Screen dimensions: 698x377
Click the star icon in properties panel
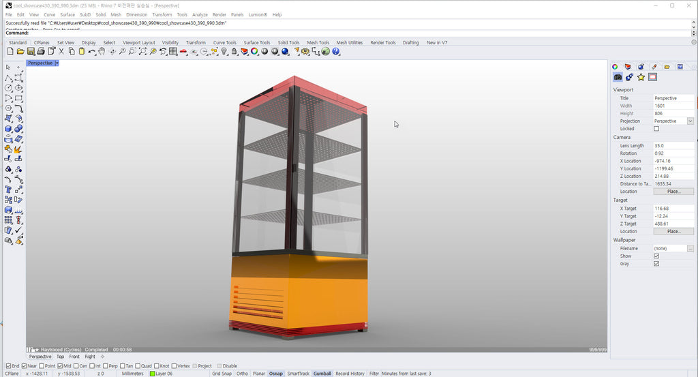pos(641,78)
